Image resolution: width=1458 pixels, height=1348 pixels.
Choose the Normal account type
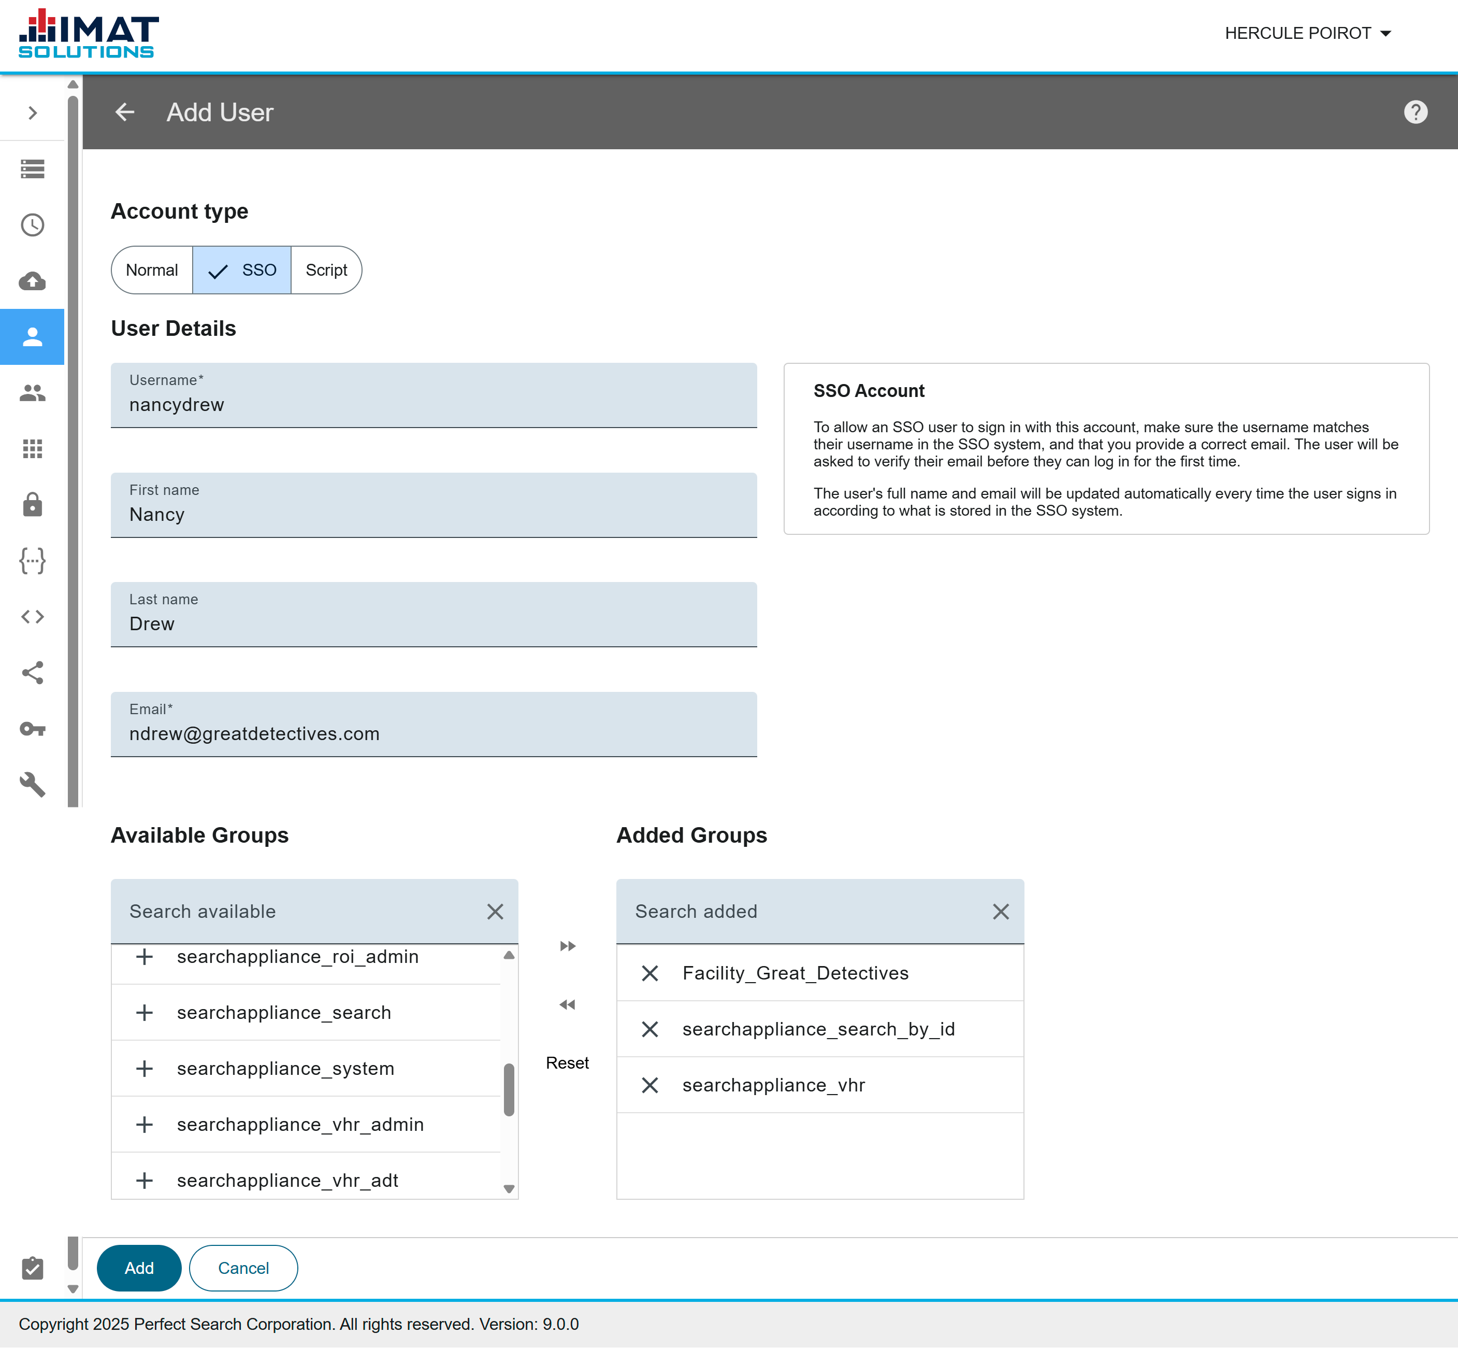tap(152, 270)
